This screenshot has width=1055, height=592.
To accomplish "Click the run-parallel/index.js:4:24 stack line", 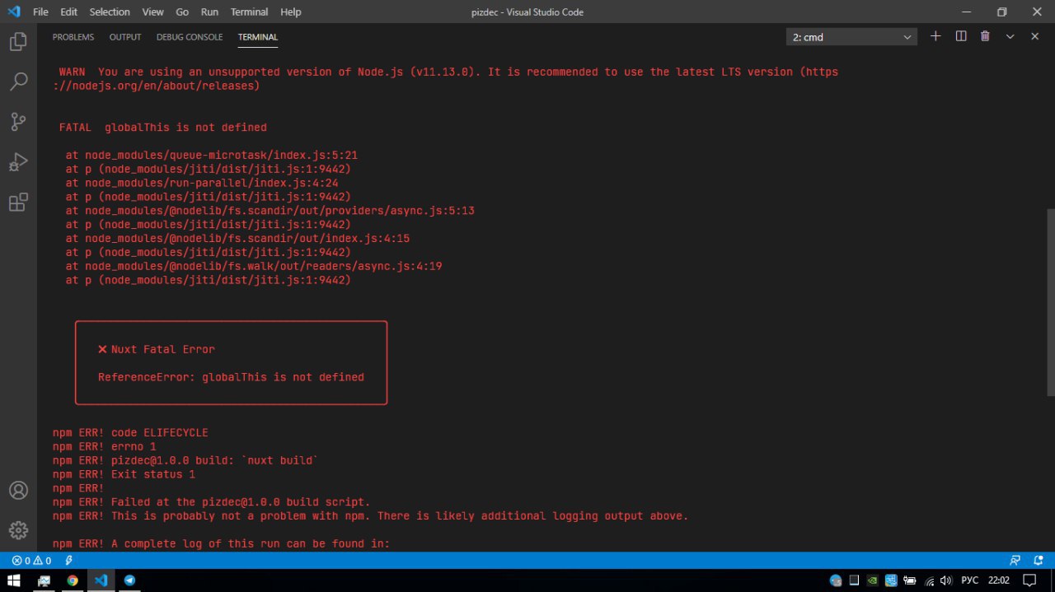I will point(202,183).
